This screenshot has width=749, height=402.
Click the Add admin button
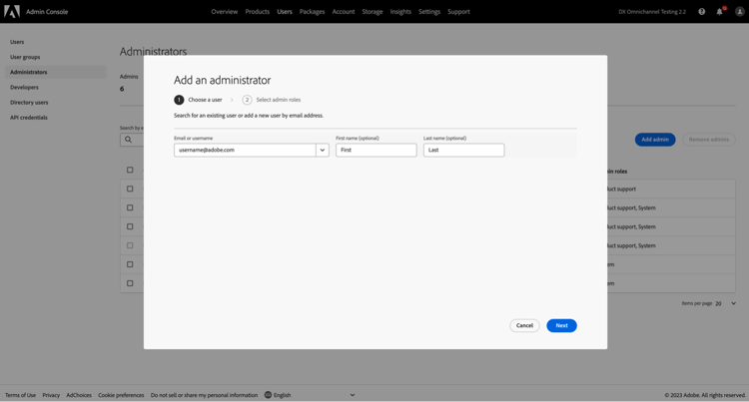(x=655, y=140)
